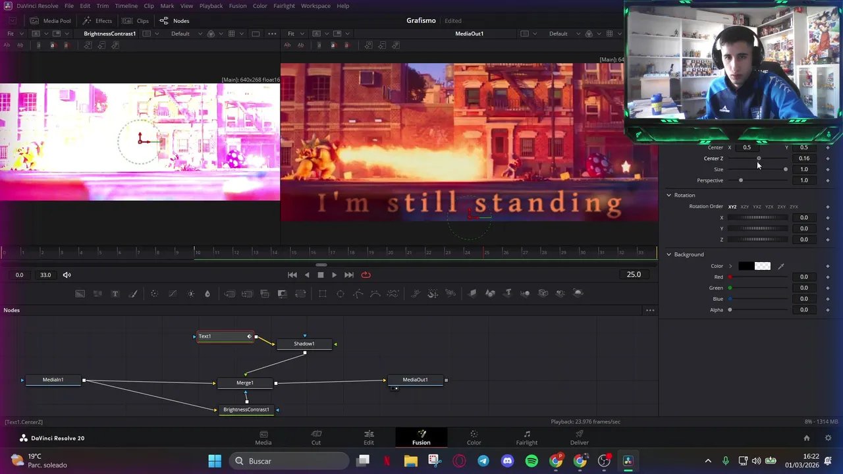Viewport: 843px width, 474px height.
Task: Click the eyedropper color picker icon
Action: point(781,266)
